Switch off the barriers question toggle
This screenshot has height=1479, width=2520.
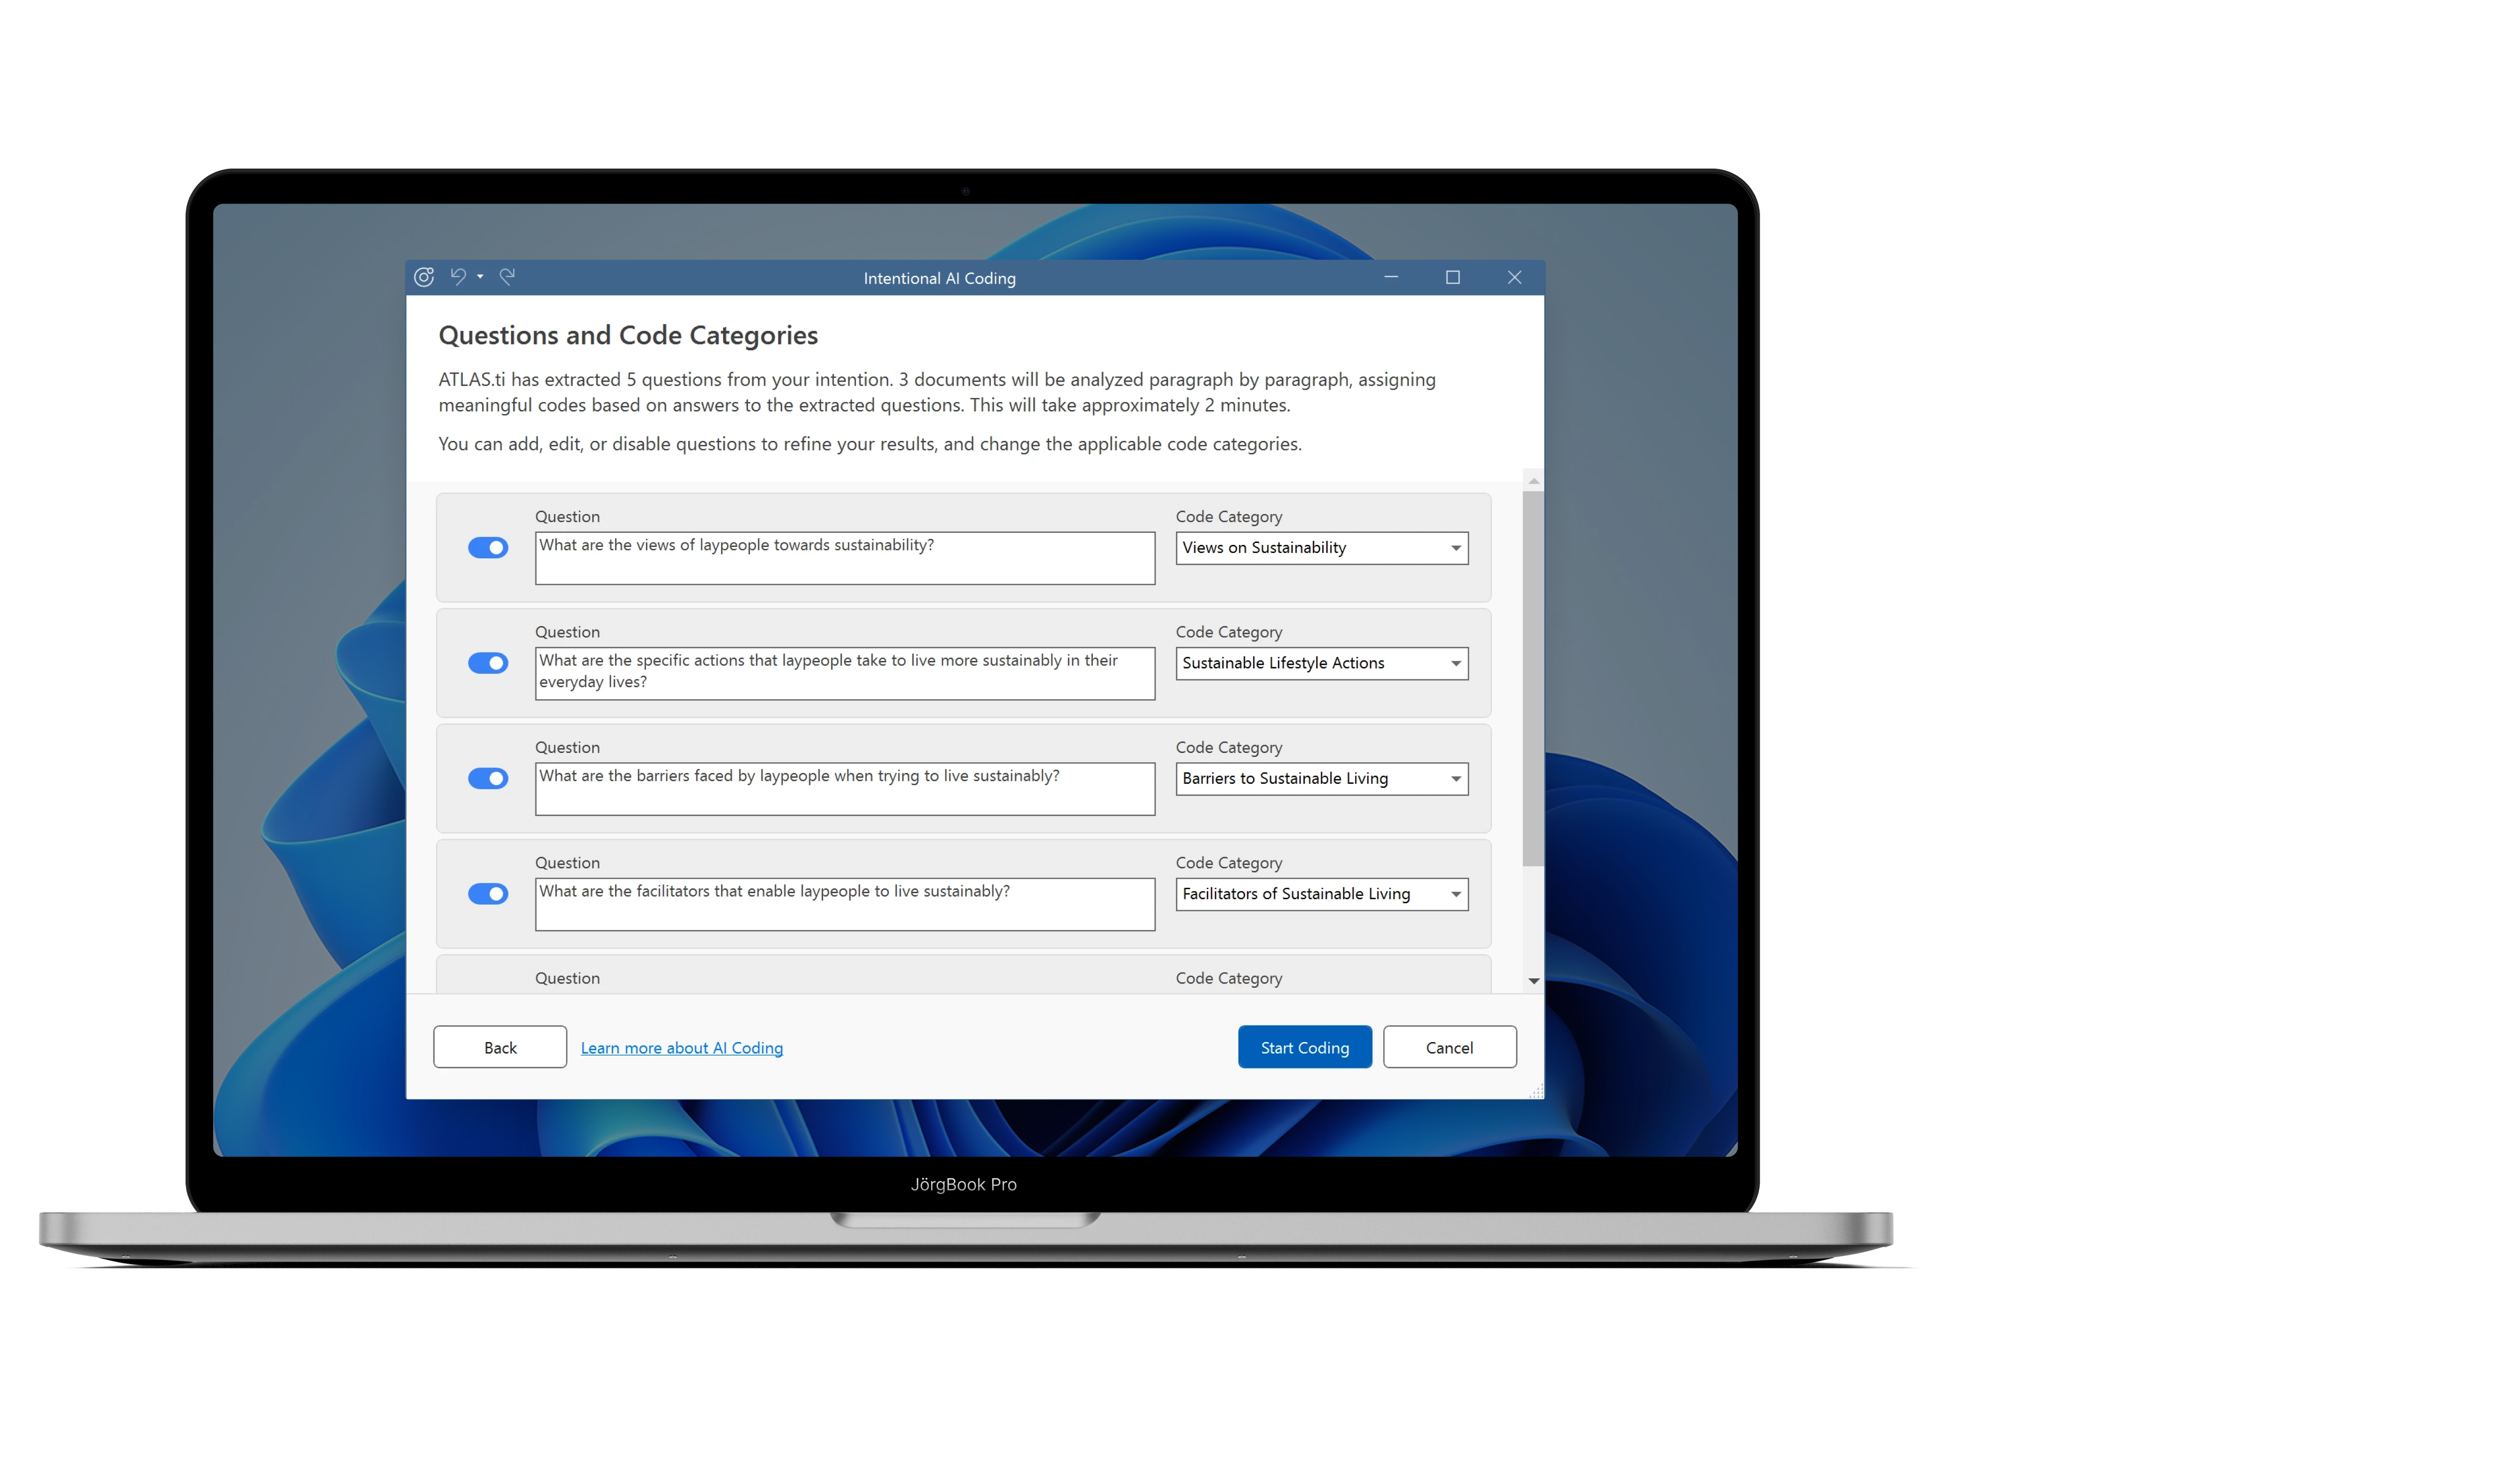(488, 778)
